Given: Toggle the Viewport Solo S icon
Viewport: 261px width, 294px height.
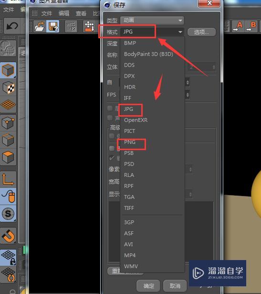Looking at the screenshot, I should [8, 213].
